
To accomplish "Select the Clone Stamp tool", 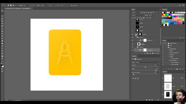I will click(x=2, y=31).
